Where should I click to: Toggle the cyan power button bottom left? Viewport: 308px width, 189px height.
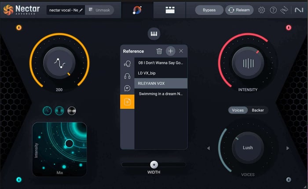19,179
